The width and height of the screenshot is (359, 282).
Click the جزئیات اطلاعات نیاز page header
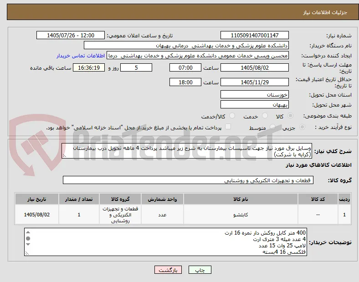[325, 12]
